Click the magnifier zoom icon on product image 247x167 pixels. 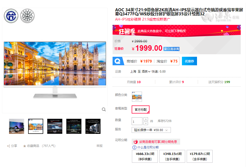[x=104, y=109]
